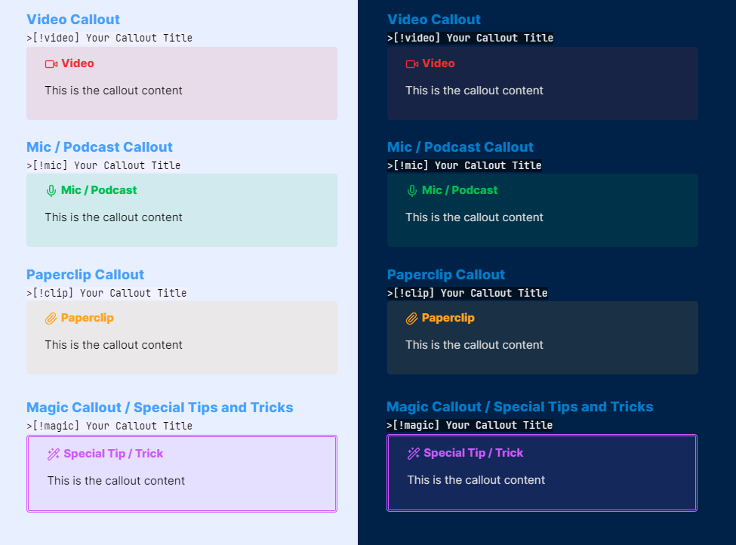Click the red video camera icon in dark theme
Image resolution: width=736 pixels, height=545 pixels.
[x=412, y=64]
